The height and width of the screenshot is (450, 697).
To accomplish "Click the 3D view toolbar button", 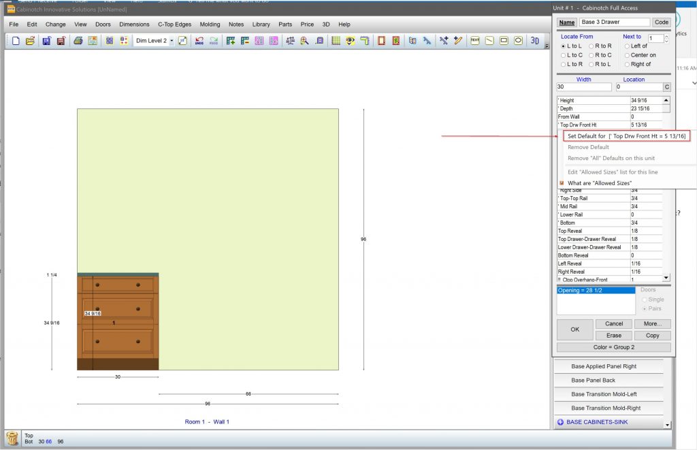I will [x=535, y=41].
